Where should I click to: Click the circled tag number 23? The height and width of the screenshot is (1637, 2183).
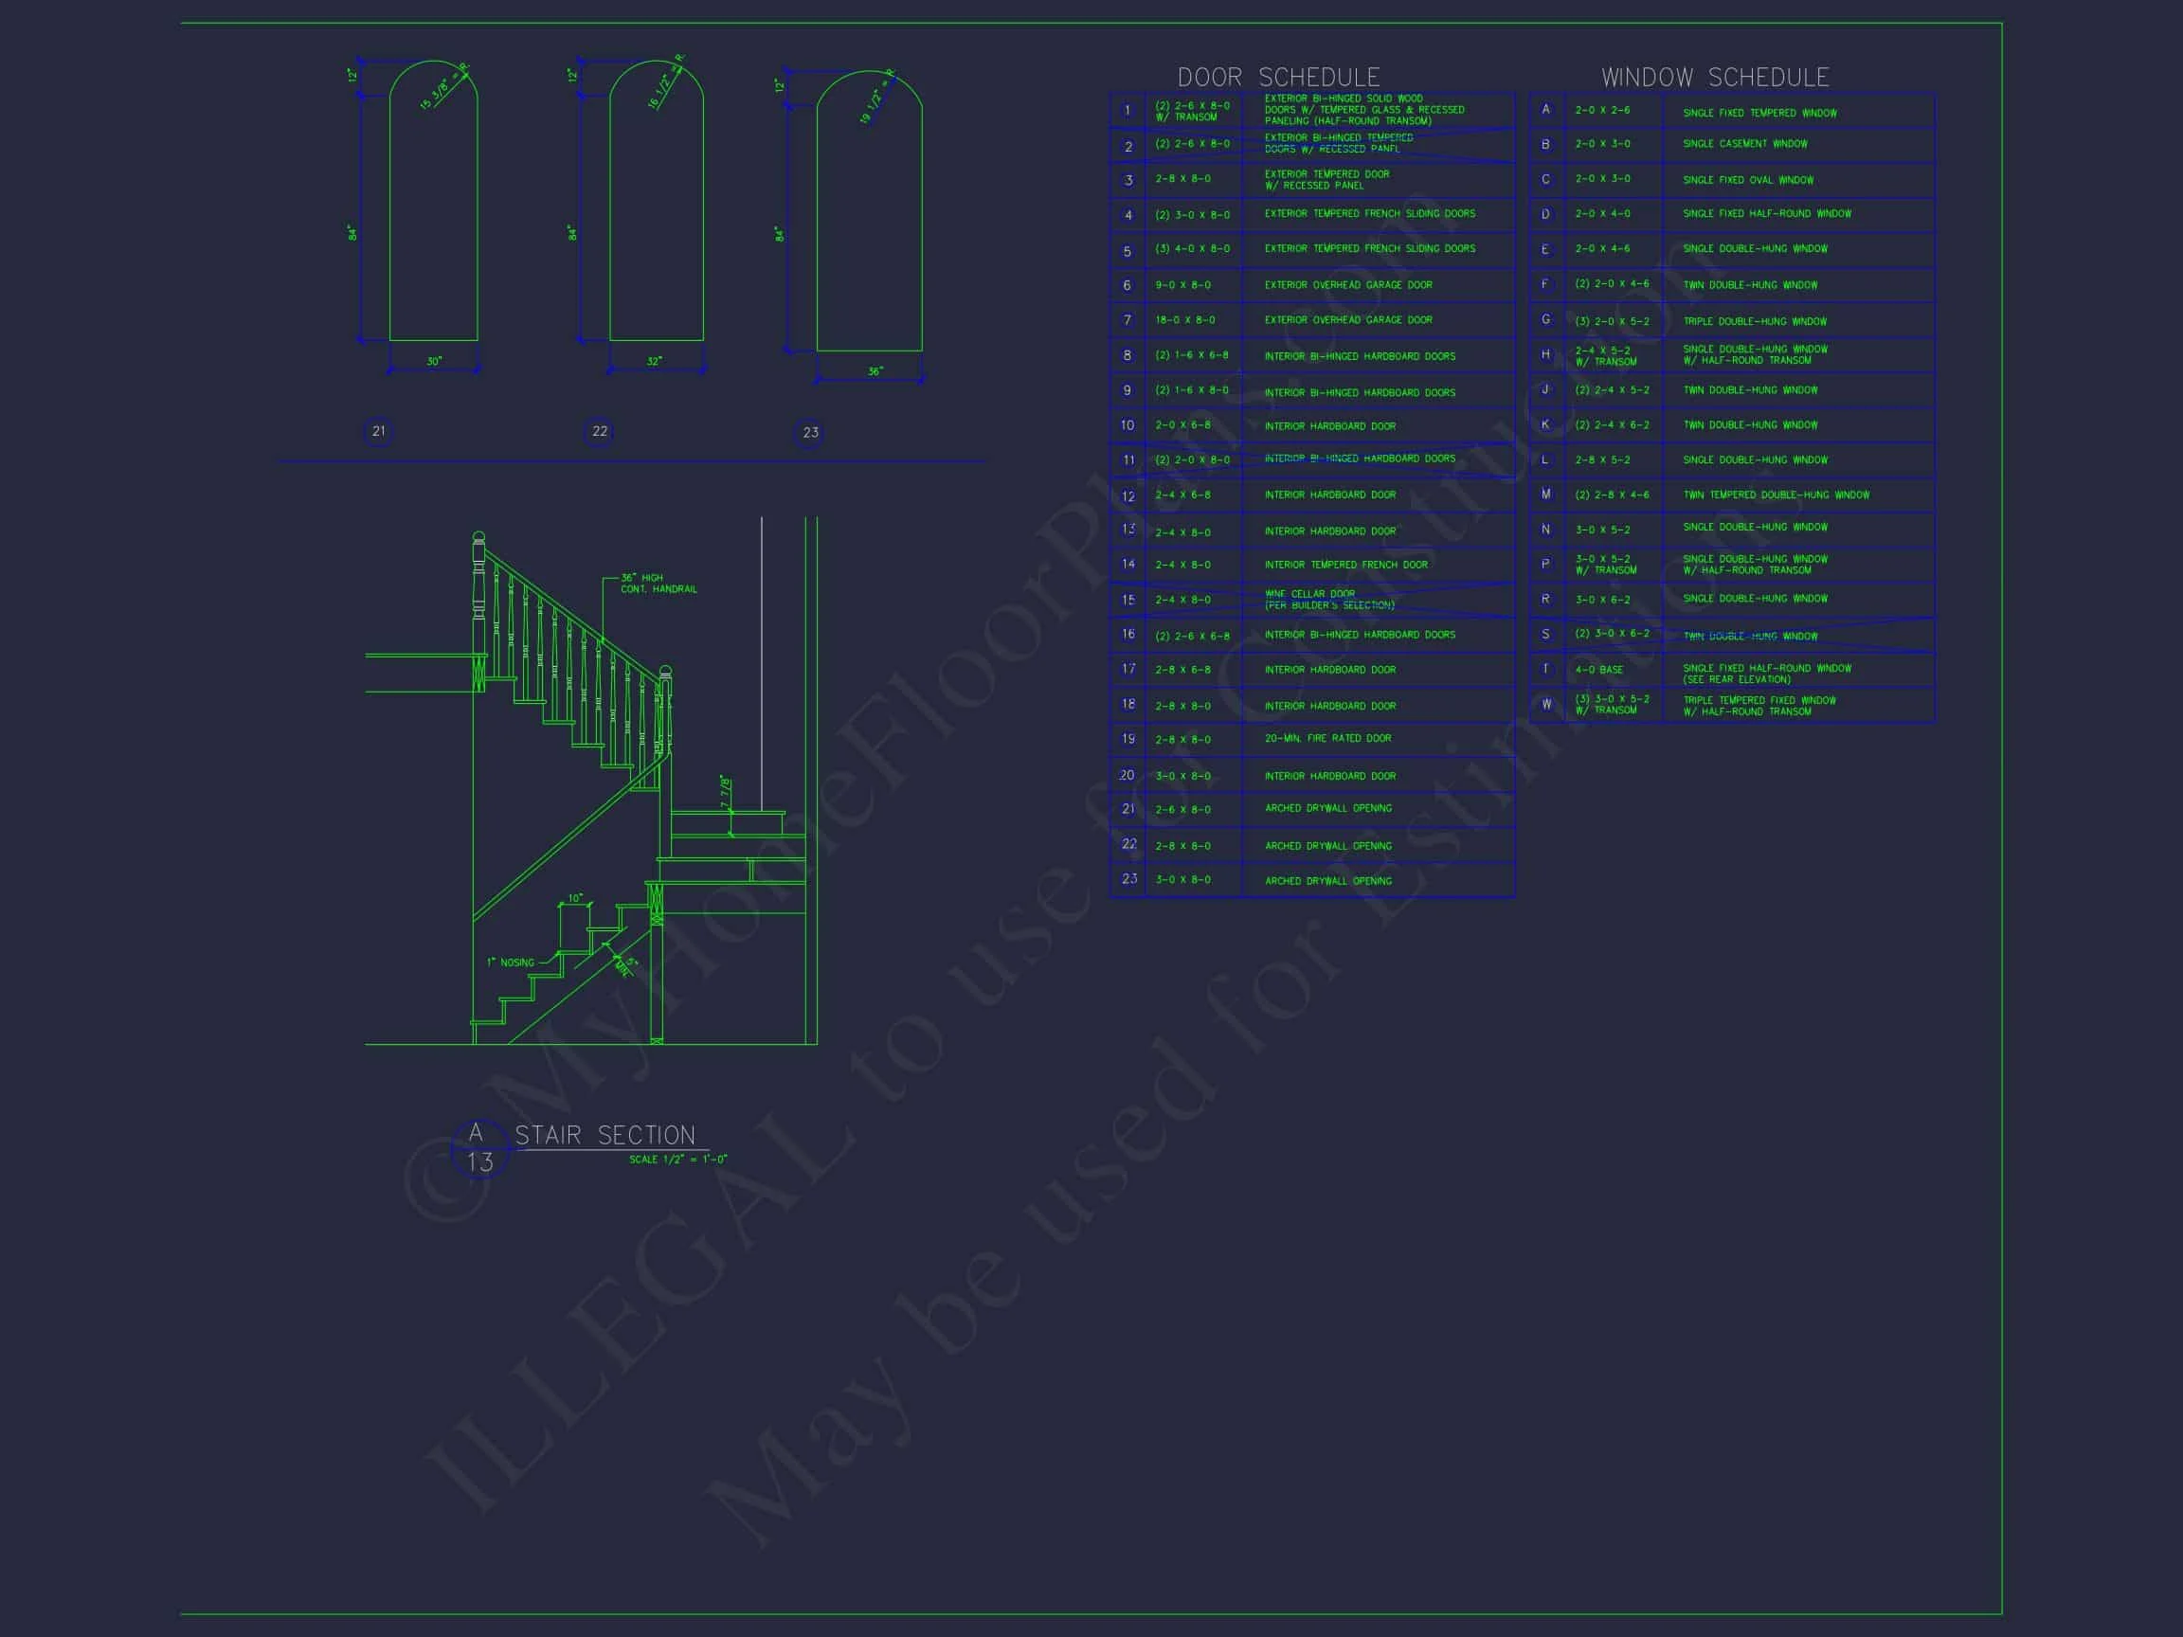click(x=810, y=432)
